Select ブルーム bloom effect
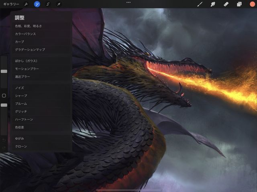The width and height of the screenshot is (257, 192). [42, 104]
